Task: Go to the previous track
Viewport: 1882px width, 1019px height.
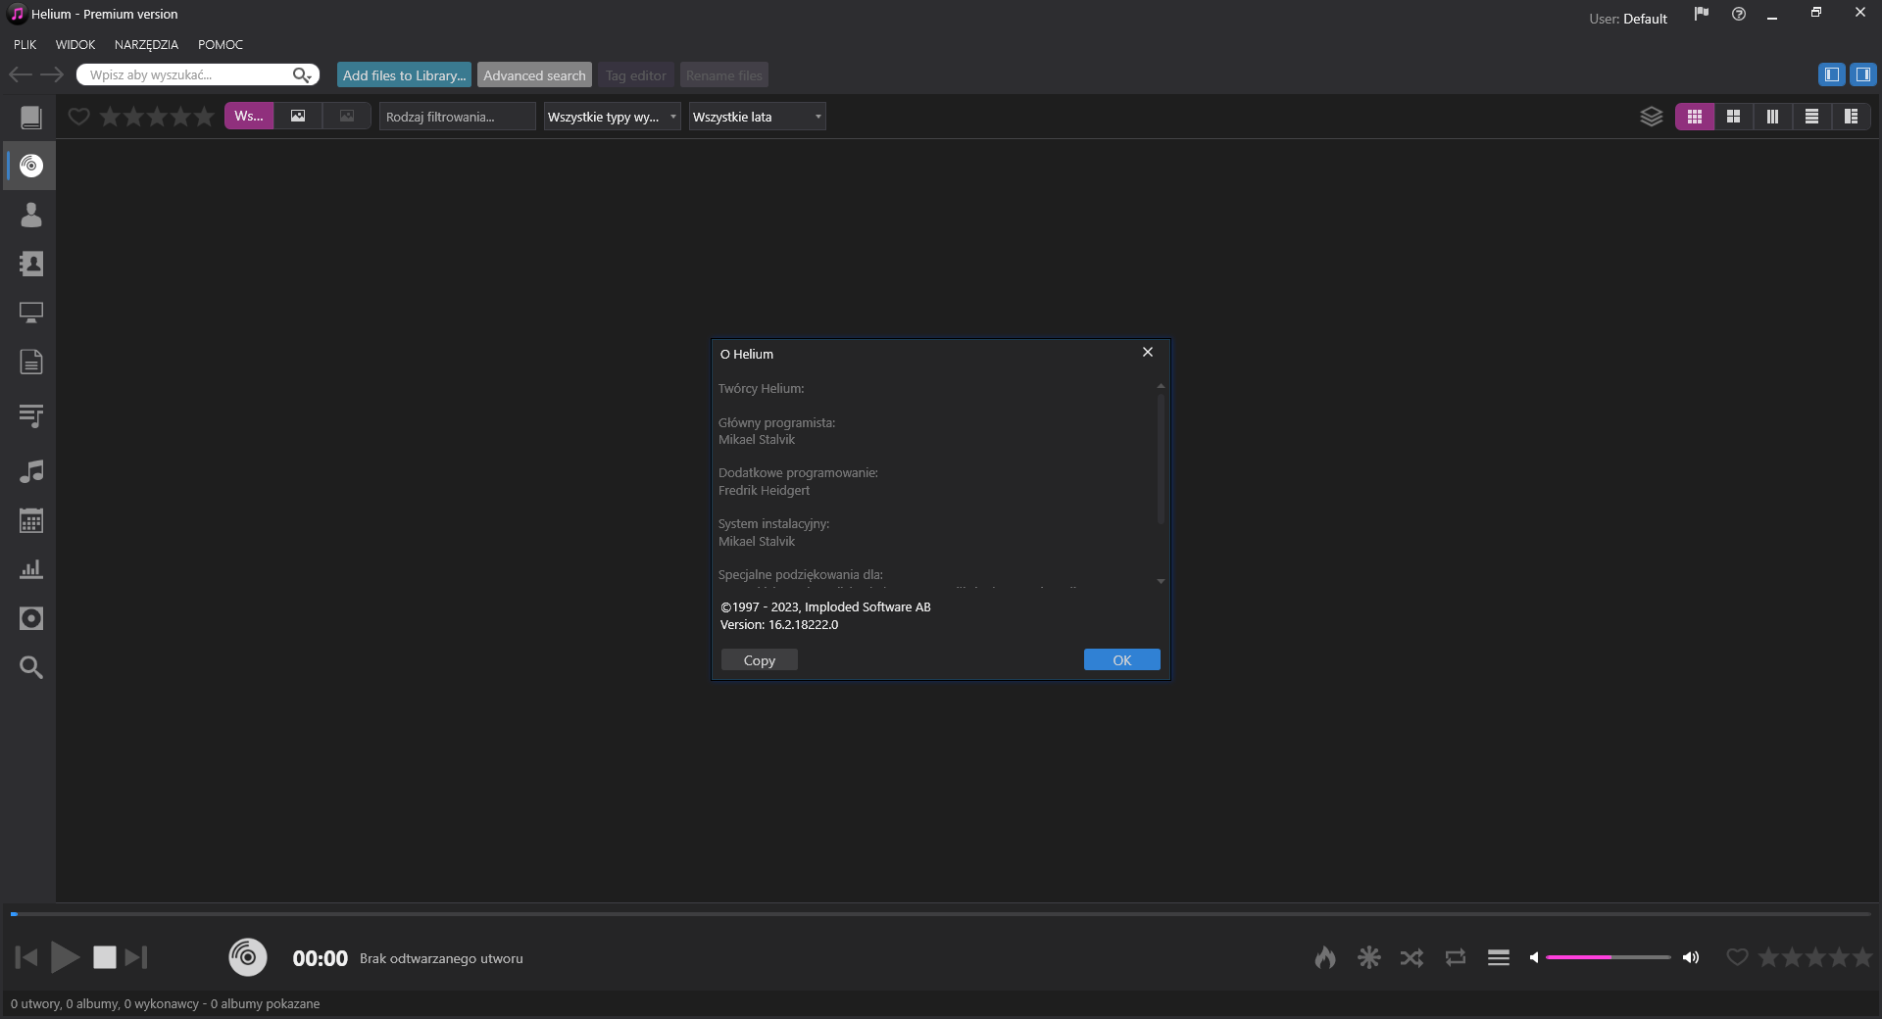Action: (x=26, y=957)
